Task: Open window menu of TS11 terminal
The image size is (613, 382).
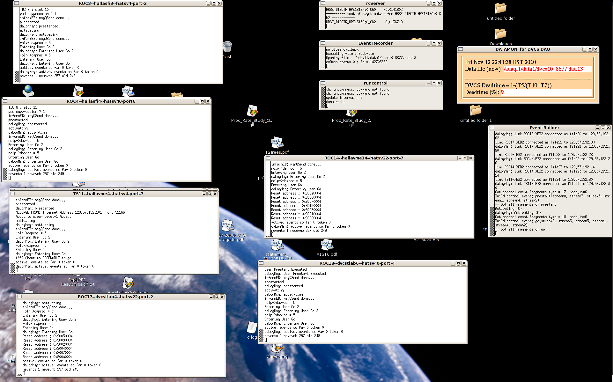Action: 12,194
